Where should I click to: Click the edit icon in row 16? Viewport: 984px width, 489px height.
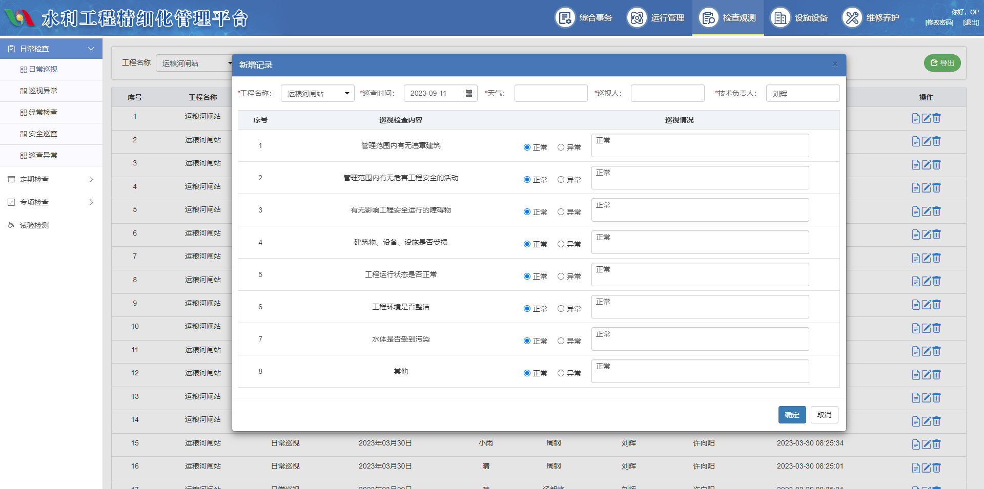tap(926, 467)
